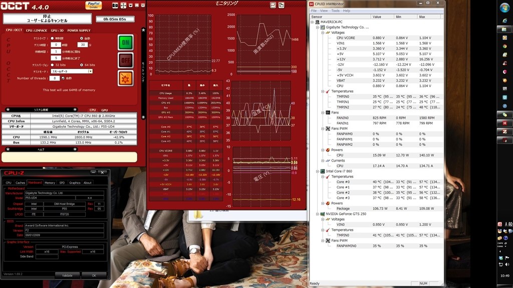Collapse the Gigabyte Voltages node
Screen dimensions: 513x288
click(x=323, y=32)
